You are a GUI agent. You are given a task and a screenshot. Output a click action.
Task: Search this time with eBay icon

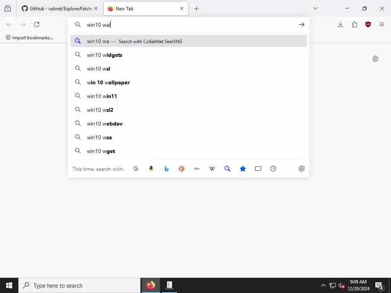coord(197,169)
